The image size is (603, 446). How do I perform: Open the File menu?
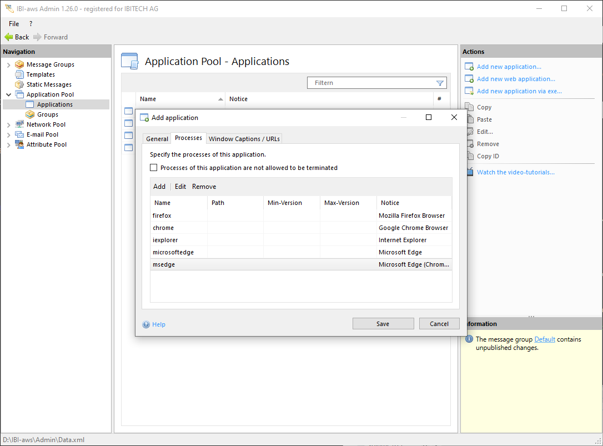pyautogui.click(x=14, y=24)
